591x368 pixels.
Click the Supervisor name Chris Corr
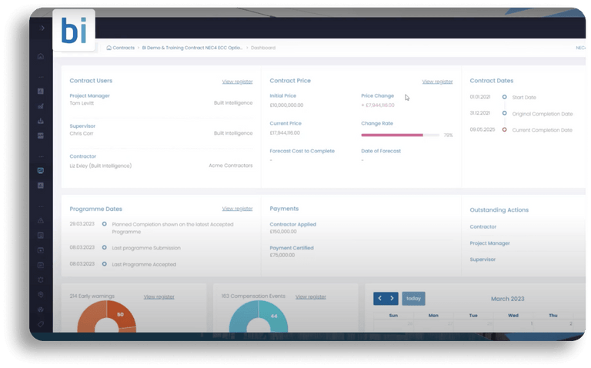click(x=82, y=133)
